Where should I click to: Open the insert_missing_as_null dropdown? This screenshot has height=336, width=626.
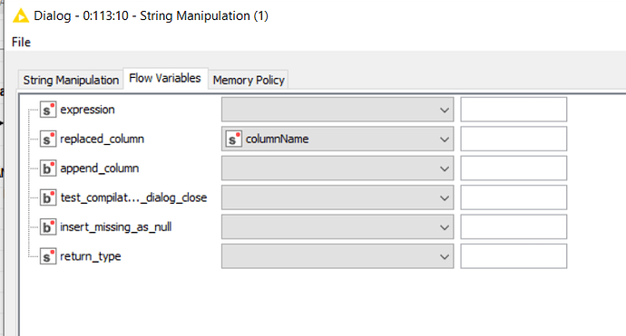click(337, 227)
